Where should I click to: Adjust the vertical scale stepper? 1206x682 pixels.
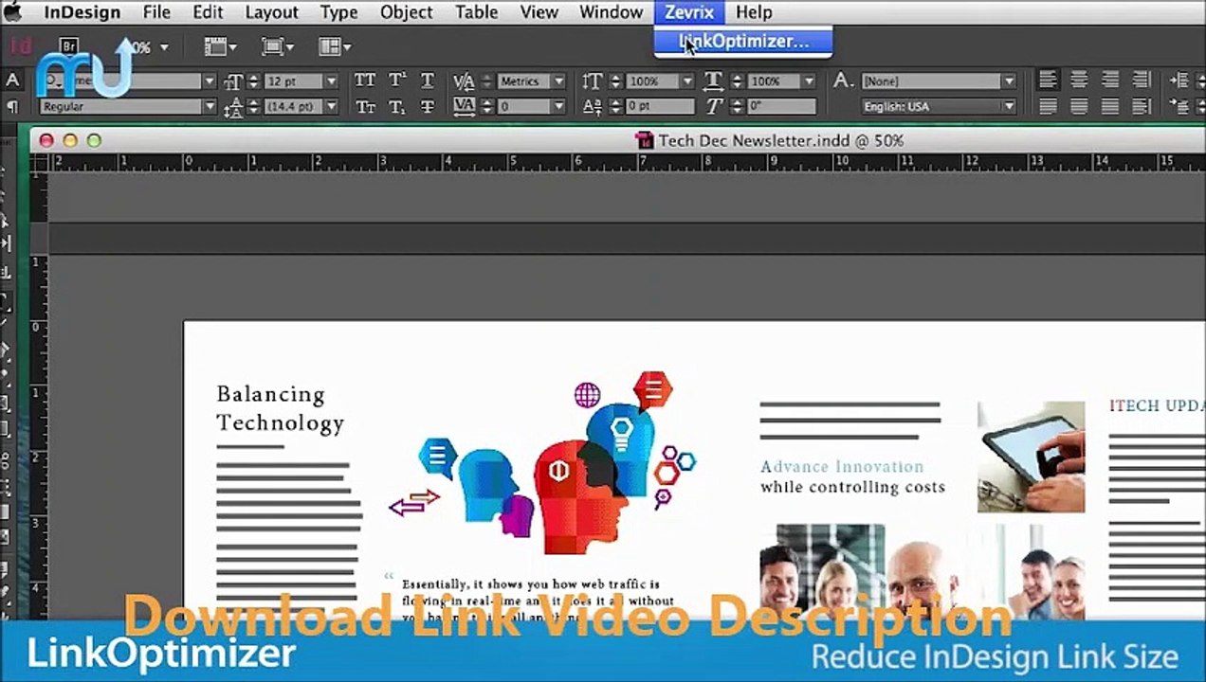(615, 81)
